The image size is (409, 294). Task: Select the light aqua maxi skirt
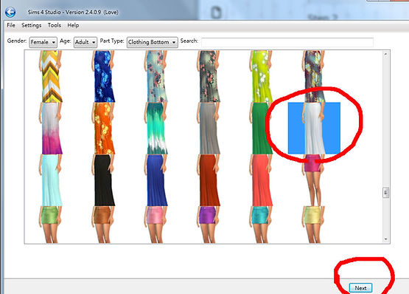(x=51, y=180)
